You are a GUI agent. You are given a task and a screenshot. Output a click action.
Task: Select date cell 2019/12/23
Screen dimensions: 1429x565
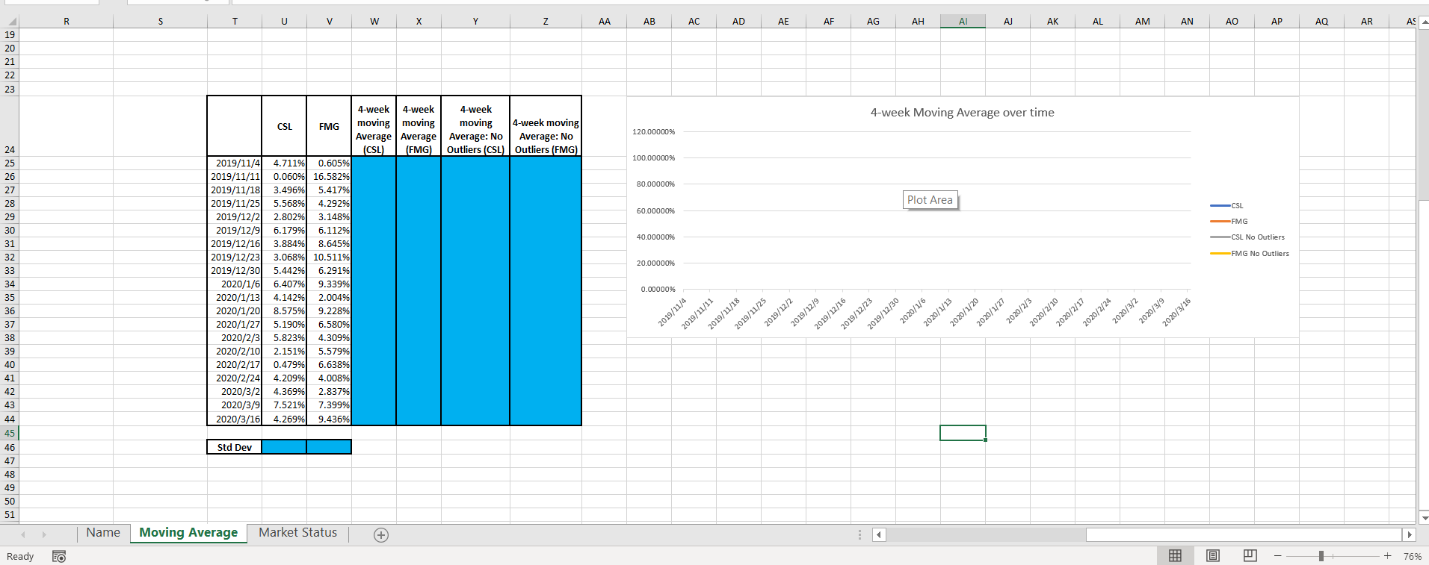235,257
